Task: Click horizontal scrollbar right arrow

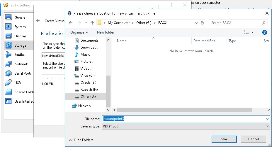Action: tap(269, 110)
